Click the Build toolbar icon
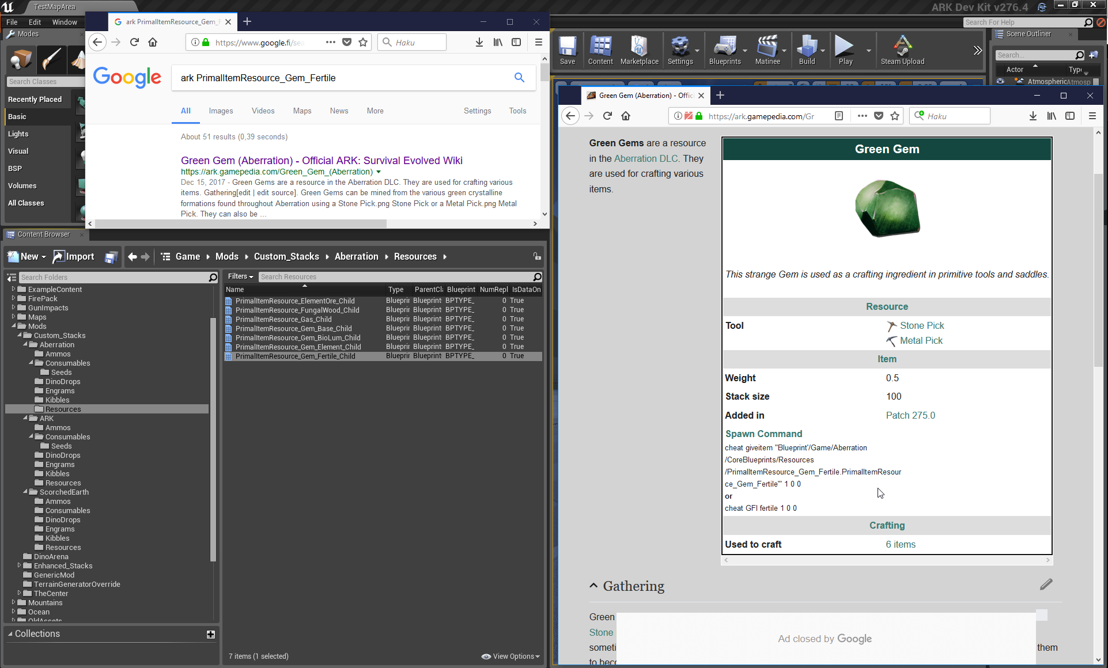This screenshot has height=668, width=1108. pyautogui.click(x=807, y=50)
